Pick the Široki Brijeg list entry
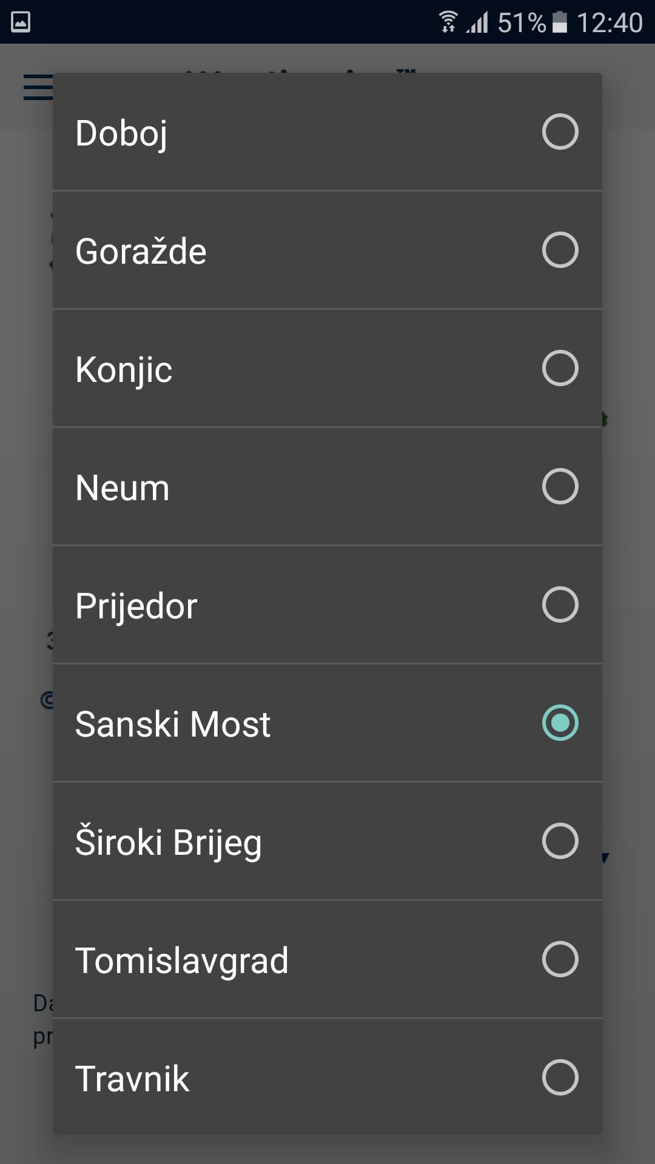This screenshot has width=655, height=1164. (x=327, y=841)
